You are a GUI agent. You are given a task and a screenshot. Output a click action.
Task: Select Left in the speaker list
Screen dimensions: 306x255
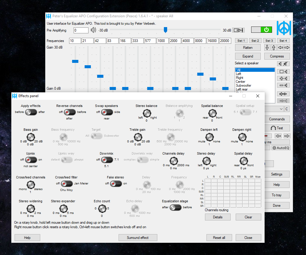click(x=255, y=74)
